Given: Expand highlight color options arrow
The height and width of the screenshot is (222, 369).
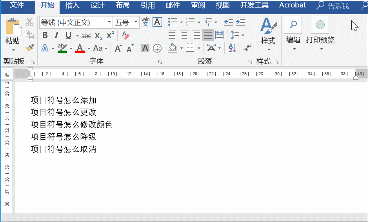Looking at the screenshot, I should 71,49.
